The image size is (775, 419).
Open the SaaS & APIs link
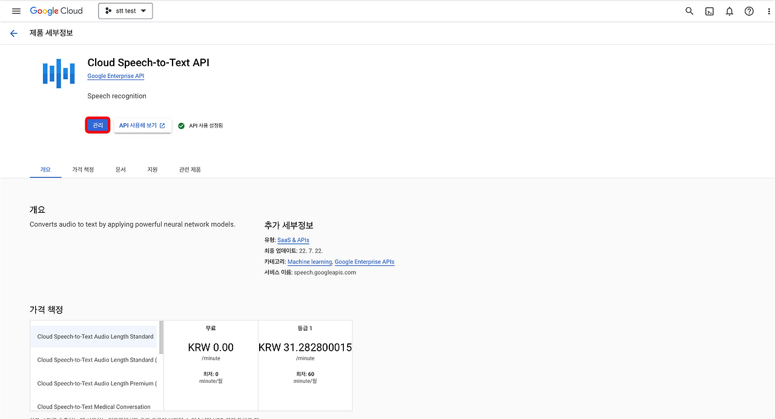coord(293,239)
